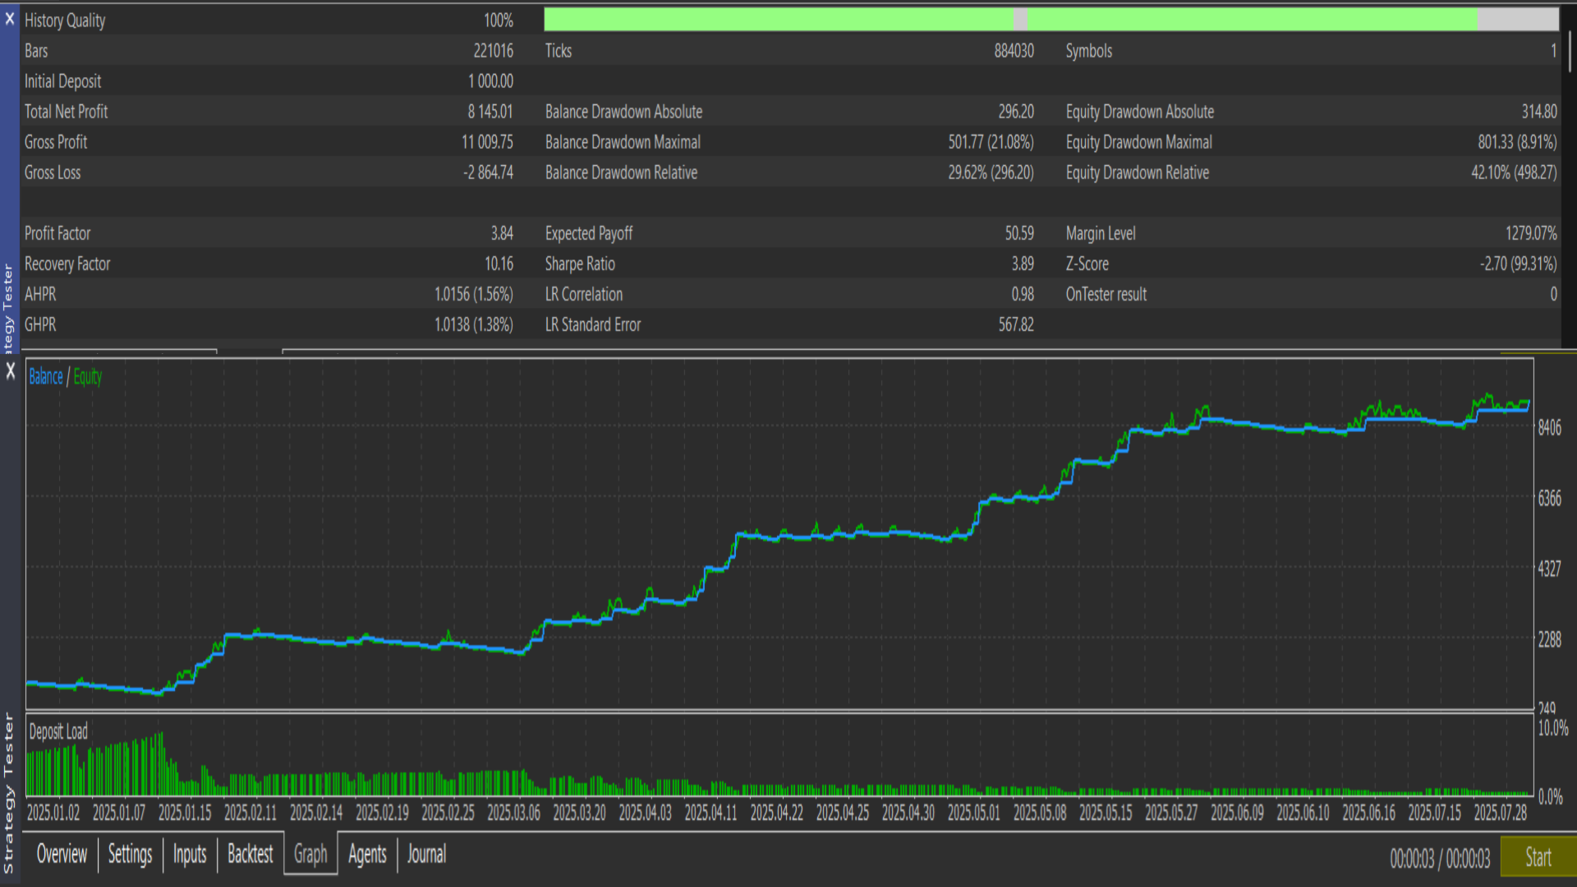Close the backtest statistics panel

point(10,18)
